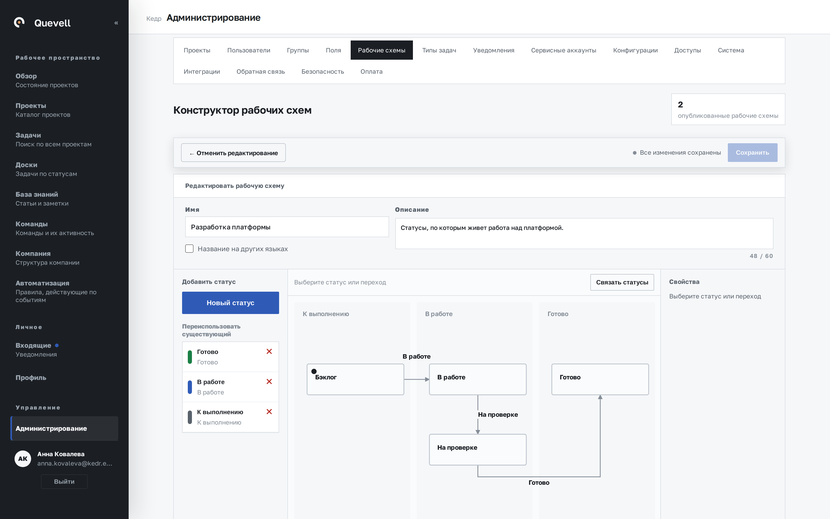
Task: Go to the Конфигурации tab
Action: [x=635, y=50]
